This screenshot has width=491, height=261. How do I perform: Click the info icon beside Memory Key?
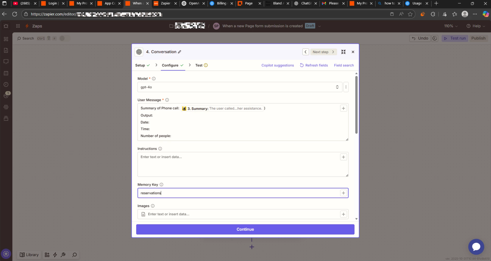[x=161, y=185]
